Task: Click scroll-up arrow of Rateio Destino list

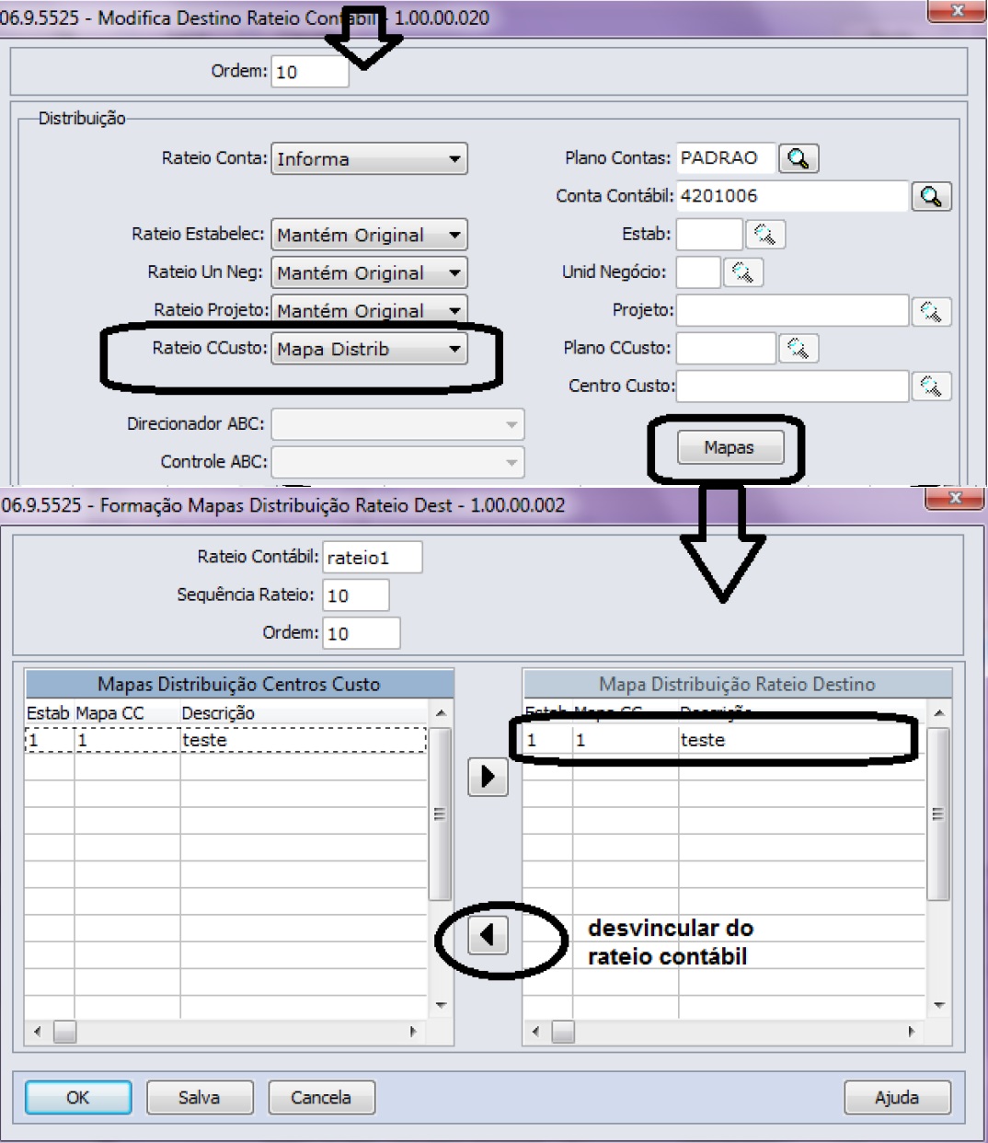Action: click(x=938, y=712)
